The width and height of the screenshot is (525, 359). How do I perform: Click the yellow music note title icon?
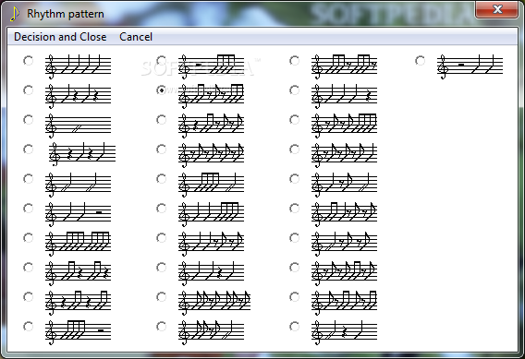(x=15, y=14)
